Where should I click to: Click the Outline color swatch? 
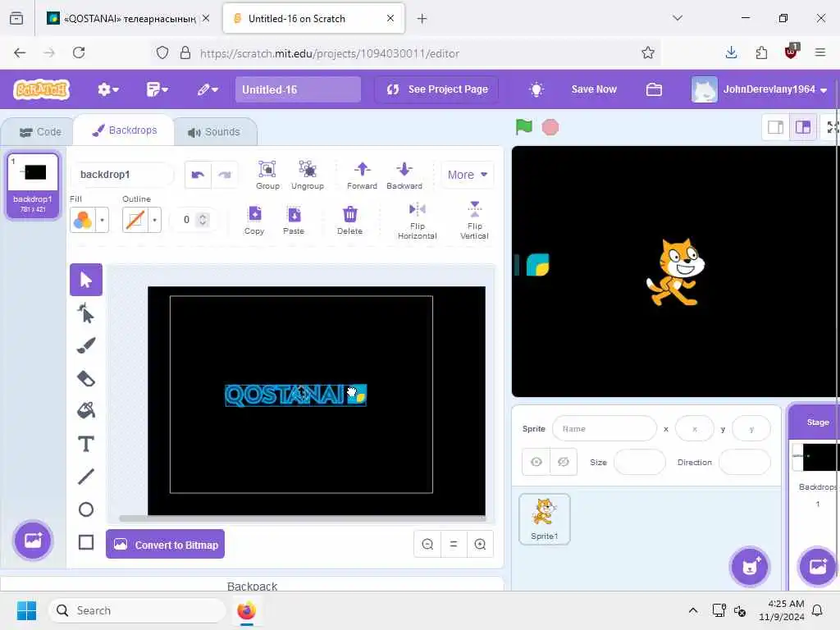tap(135, 220)
